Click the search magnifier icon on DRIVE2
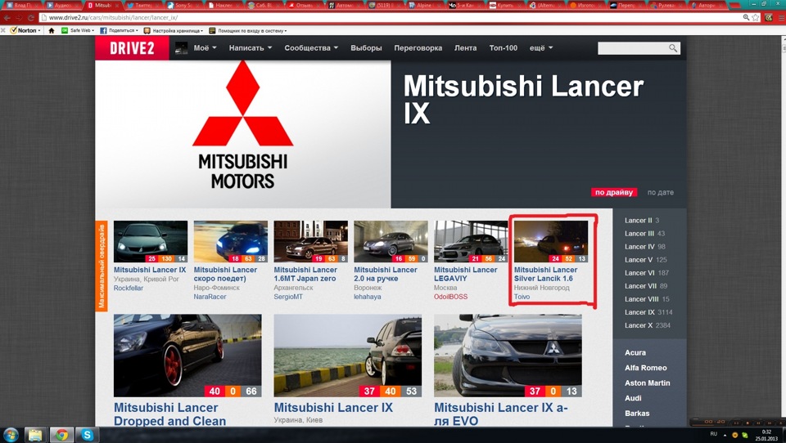The image size is (786, 443). (673, 48)
